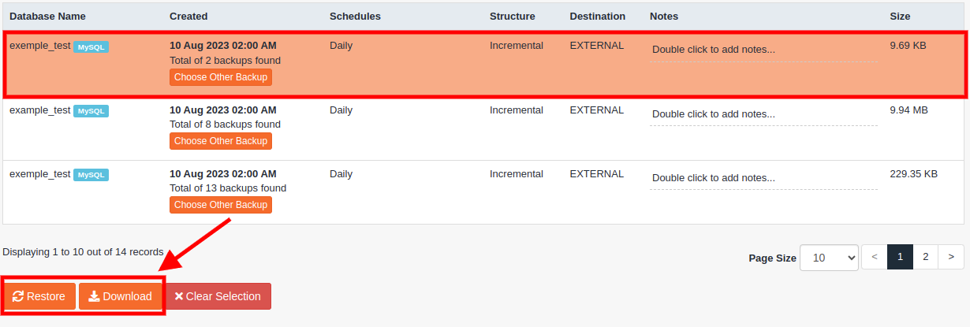Click the Clear Selection button with X icon
Image resolution: width=970 pixels, height=327 pixels.
click(218, 296)
